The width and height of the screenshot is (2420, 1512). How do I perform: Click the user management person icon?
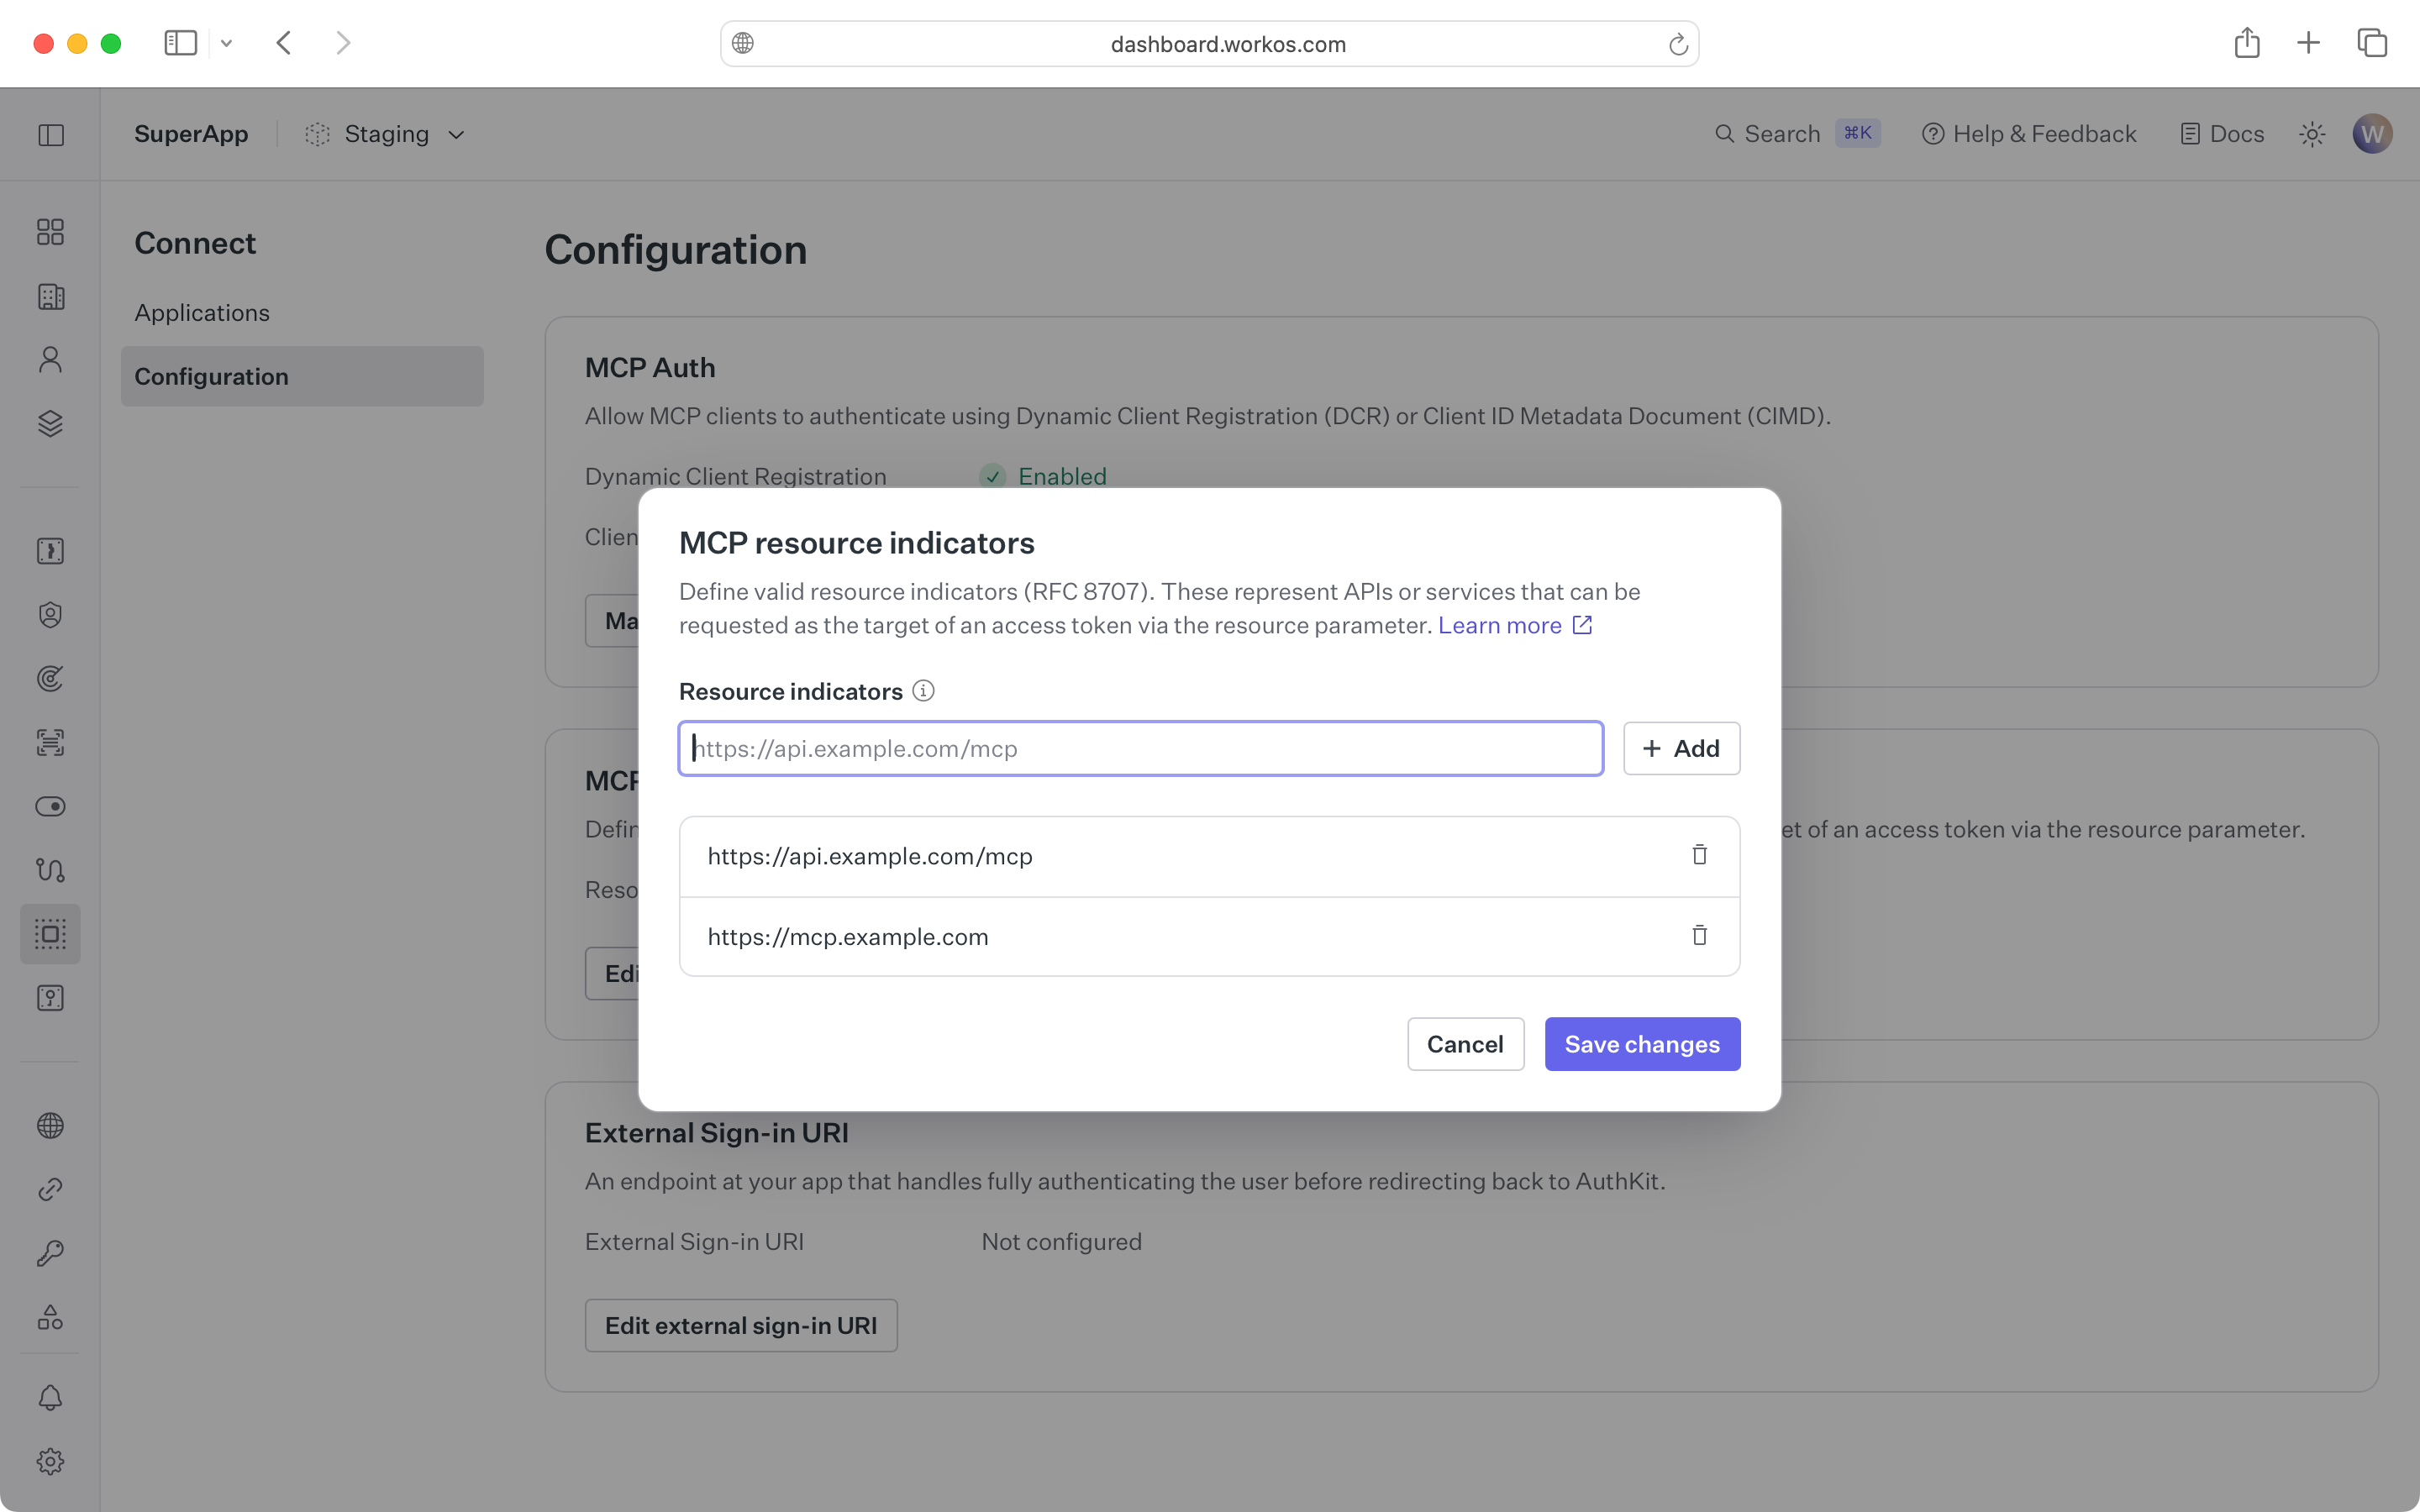pos(50,360)
